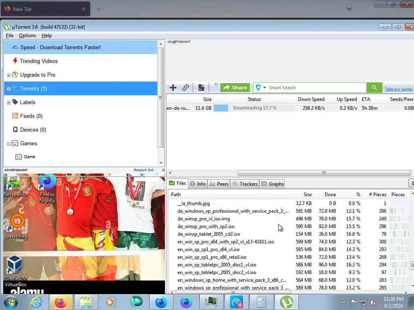Viewport: 414px width, 310px height.
Task: Expand the Upgrade to Pro node
Action: click(x=8, y=75)
